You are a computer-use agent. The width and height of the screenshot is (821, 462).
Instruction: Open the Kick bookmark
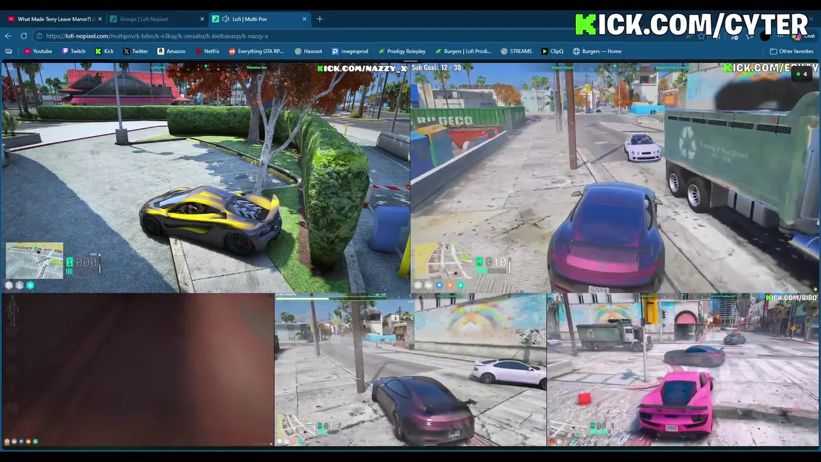104,51
